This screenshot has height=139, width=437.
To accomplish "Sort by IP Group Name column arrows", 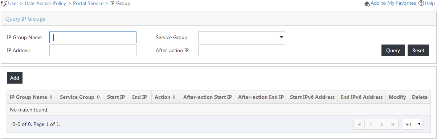I will [x=51, y=97].
